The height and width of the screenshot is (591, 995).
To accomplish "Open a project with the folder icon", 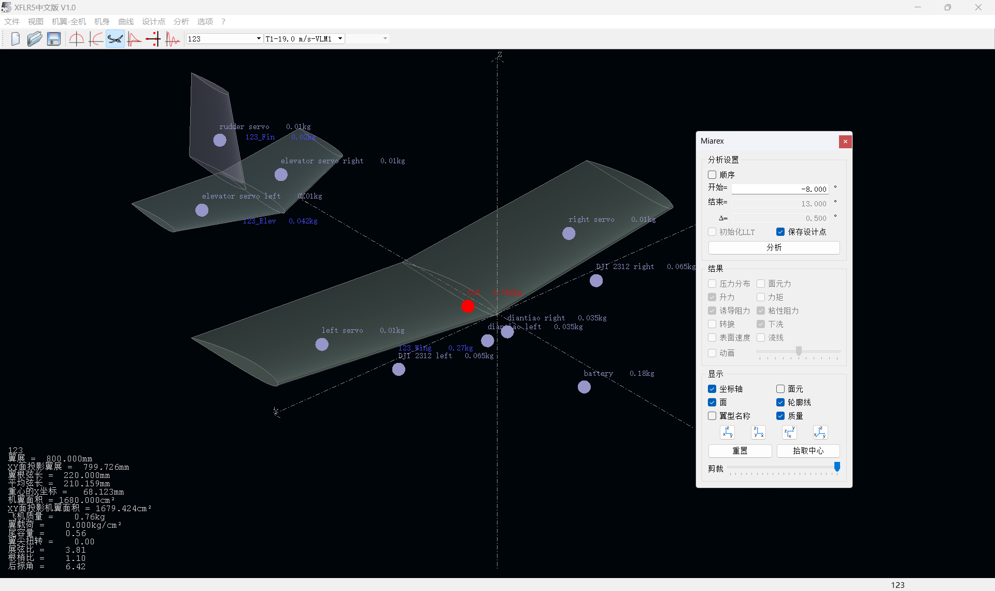I will pos(35,39).
